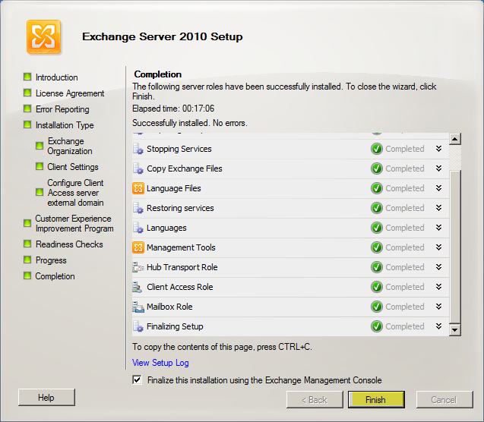The image size is (484, 422).
Task: Select the Progress step
Action: [x=51, y=260]
